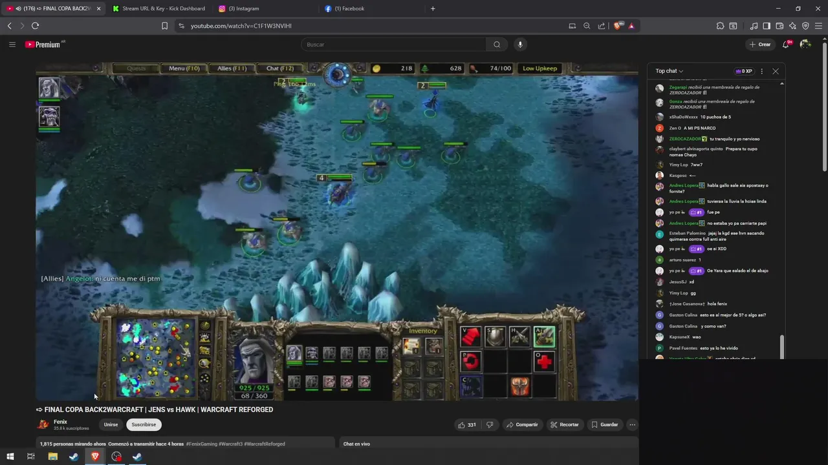Screen dimensions: 828x465
Task: Open the Windows Start button
Action: (x=10, y=457)
